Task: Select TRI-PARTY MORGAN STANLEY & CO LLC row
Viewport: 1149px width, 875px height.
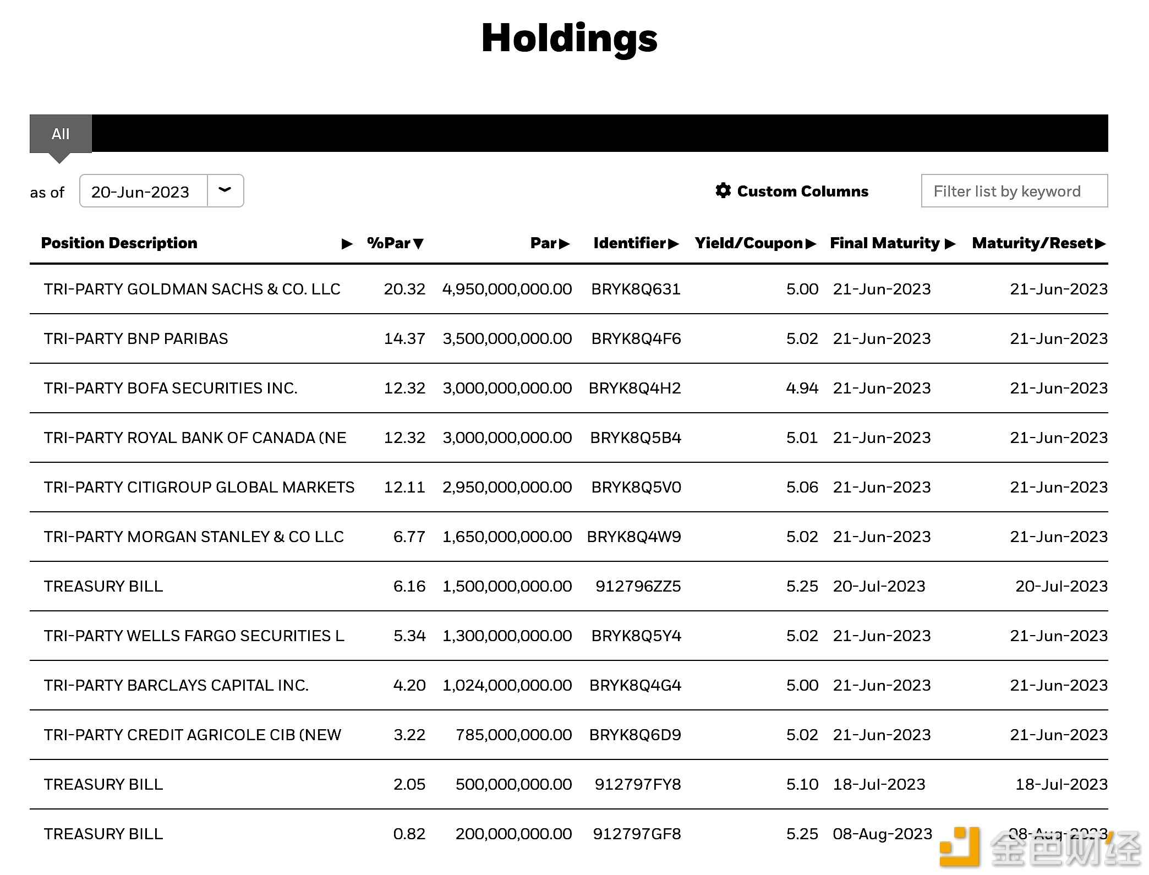Action: click(x=568, y=537)
